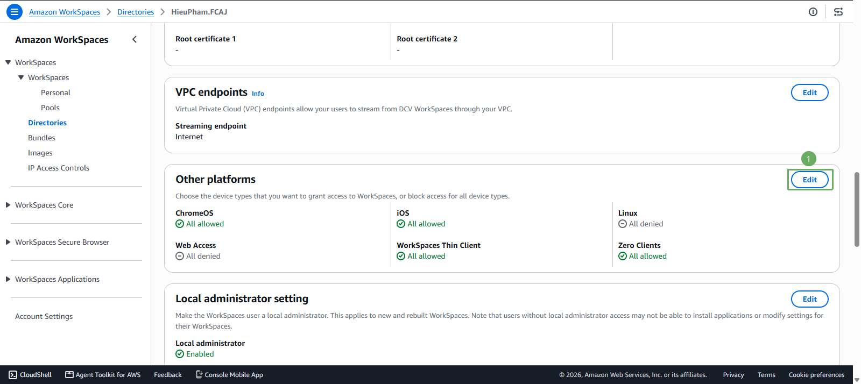Edit the Local administrator setting
The width and height of the screenshot is (861, 384).
(x=809, y=299)
